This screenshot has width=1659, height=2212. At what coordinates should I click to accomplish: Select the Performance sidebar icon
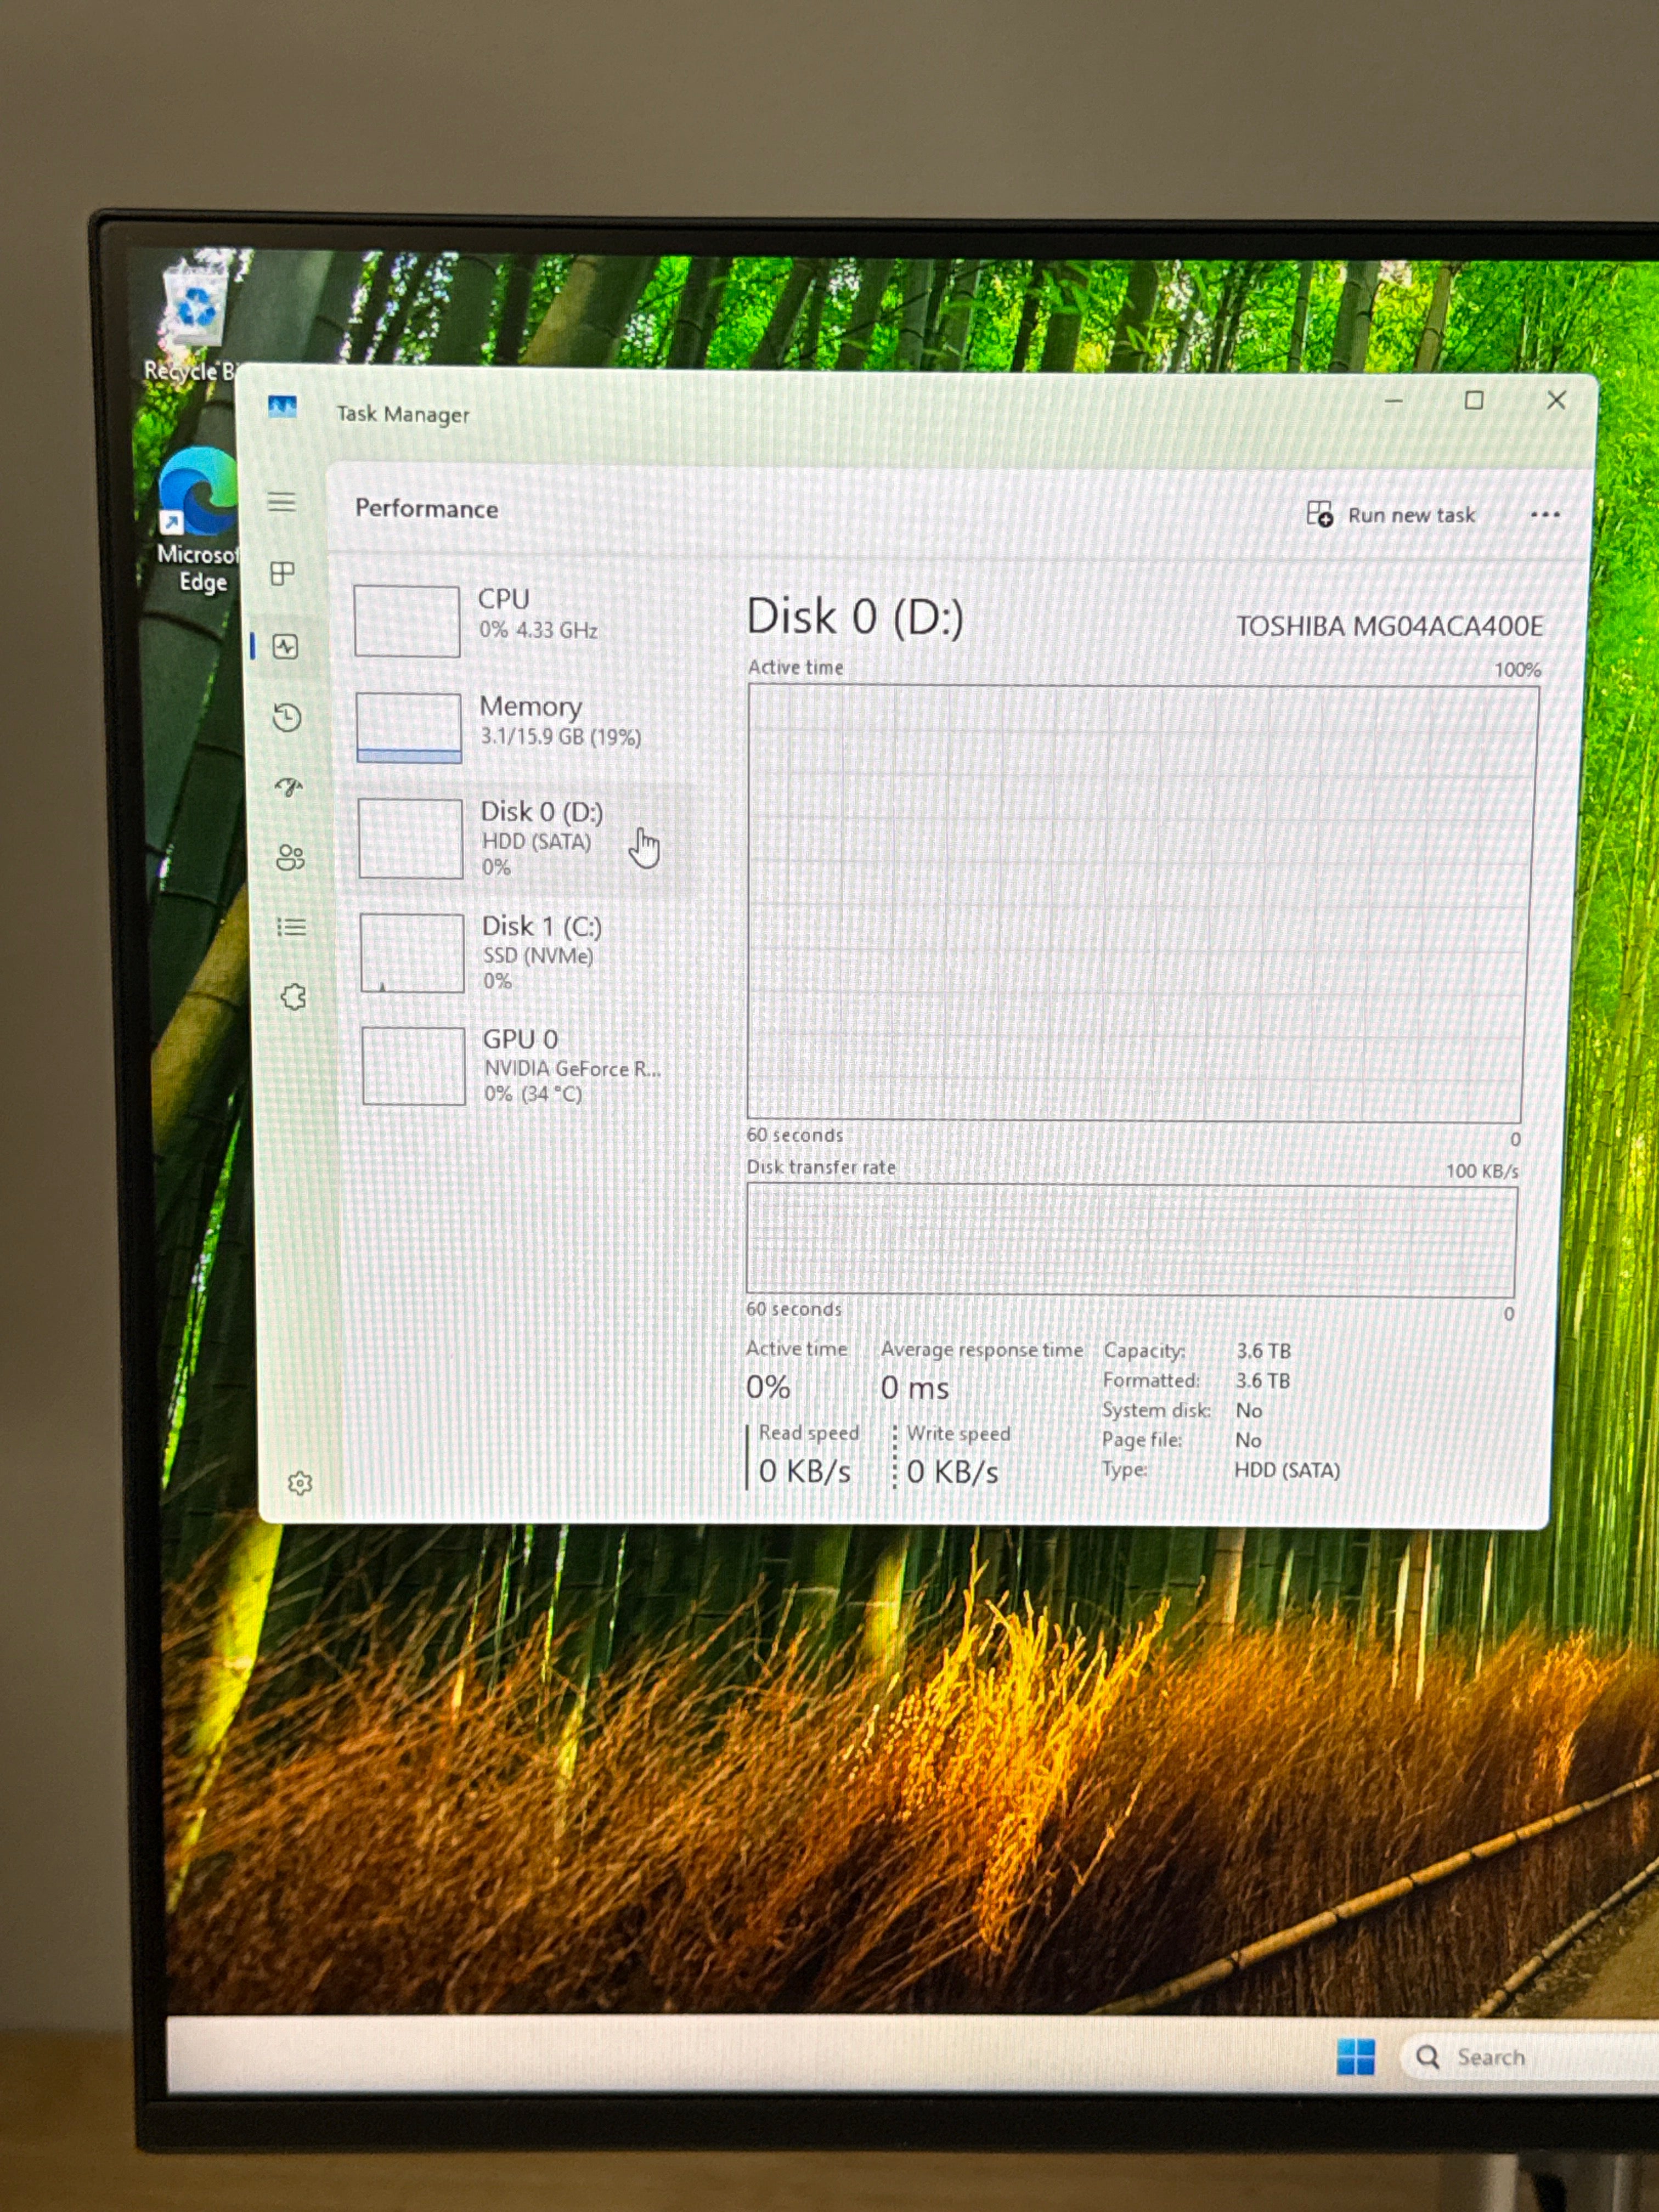click(x=285, y=646)
